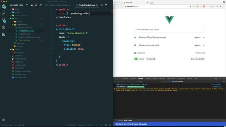This screenshot has width=226, height=127.
Task: Open the Search view in activity bar
Action: [4, 13]
